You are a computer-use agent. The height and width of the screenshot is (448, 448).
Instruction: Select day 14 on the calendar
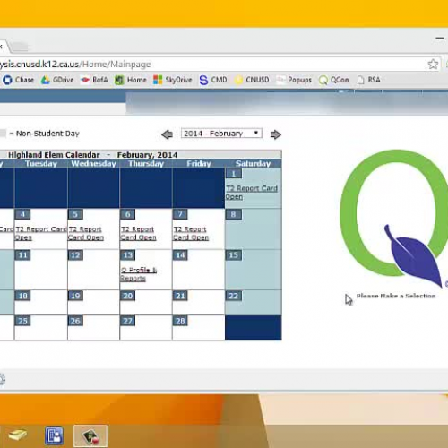[x=180, y=255]
